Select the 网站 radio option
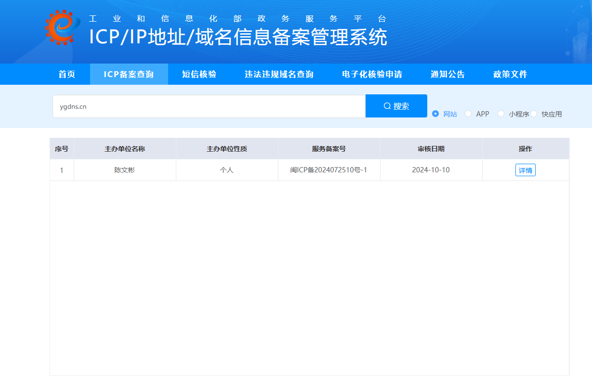Screen dimensions: 592x376 (445, 114)
